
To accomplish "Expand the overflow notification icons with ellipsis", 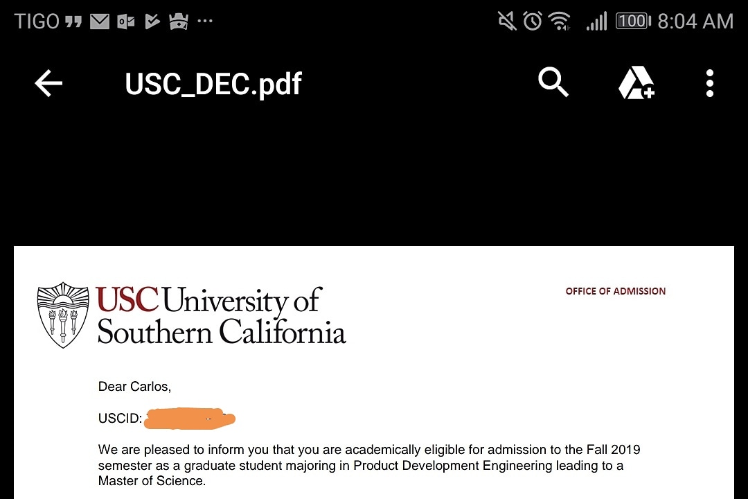I will (204, 21).
